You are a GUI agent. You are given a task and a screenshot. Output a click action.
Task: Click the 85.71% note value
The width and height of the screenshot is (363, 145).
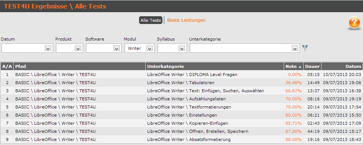294,123
